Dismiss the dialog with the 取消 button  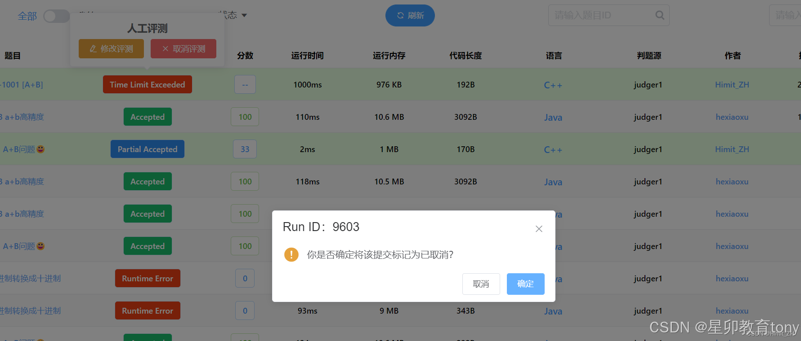(481, 284)
